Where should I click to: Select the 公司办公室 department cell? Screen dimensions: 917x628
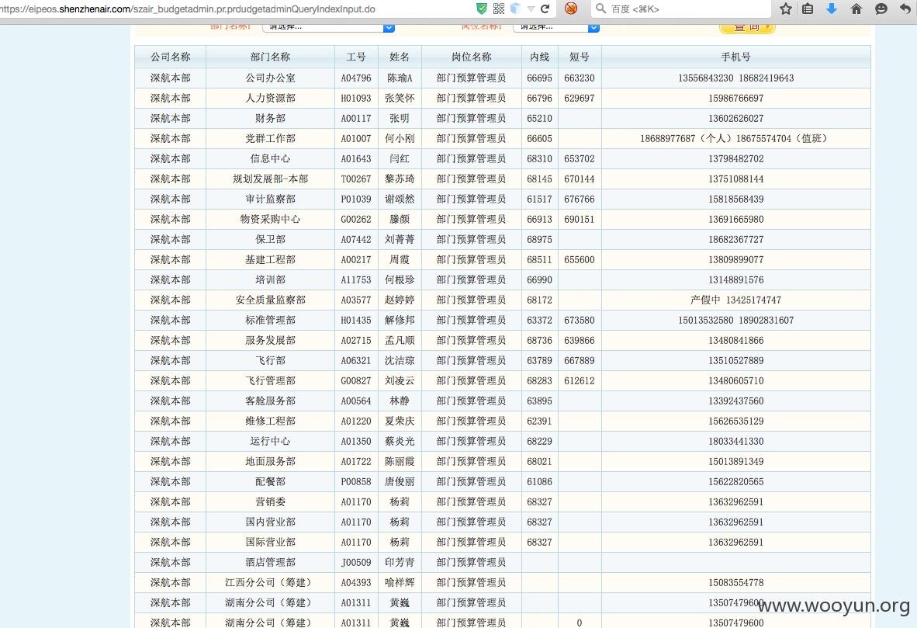(x=270, y=78)
